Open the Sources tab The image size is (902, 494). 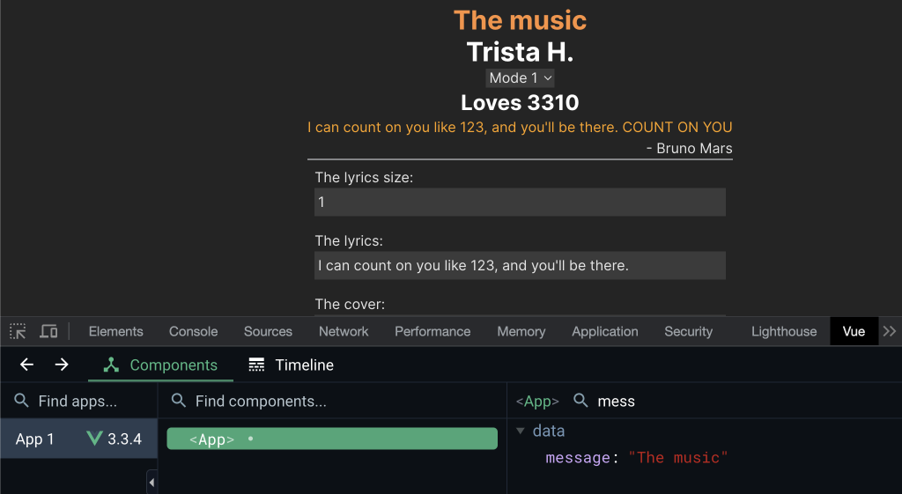[268, 331]
